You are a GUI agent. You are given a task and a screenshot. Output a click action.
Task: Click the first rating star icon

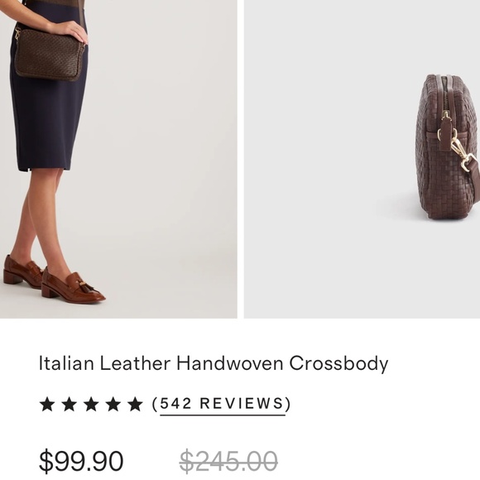pyautogui.click(x=47, y=404)
